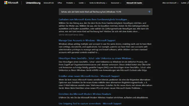Click snippet starting 'Wenn Sie kein neues Microsoft-Konto'
Image resolution: width=189 pixels, height=106 pixels.
coord(106,84)
